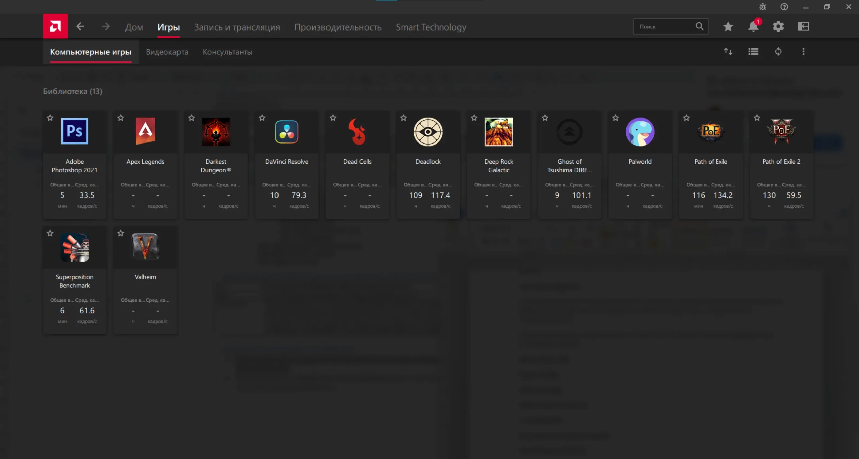Go back with the left arrow
Screen dimensions: 859x459
[x=80, y=26]
